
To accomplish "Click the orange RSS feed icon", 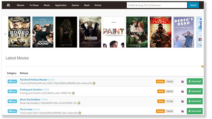I will 203,66.
